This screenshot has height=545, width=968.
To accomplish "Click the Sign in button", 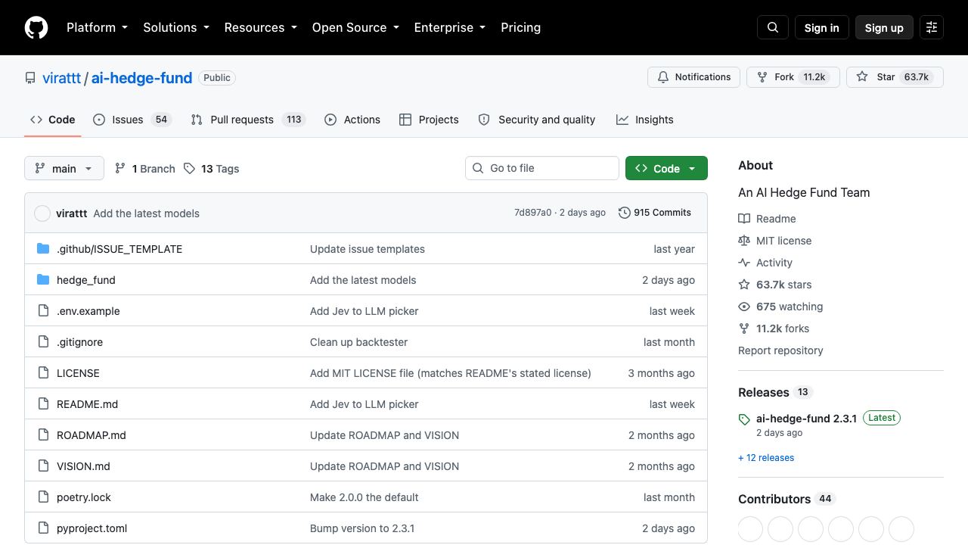I will pyautogui.click(x=821, y=27).
